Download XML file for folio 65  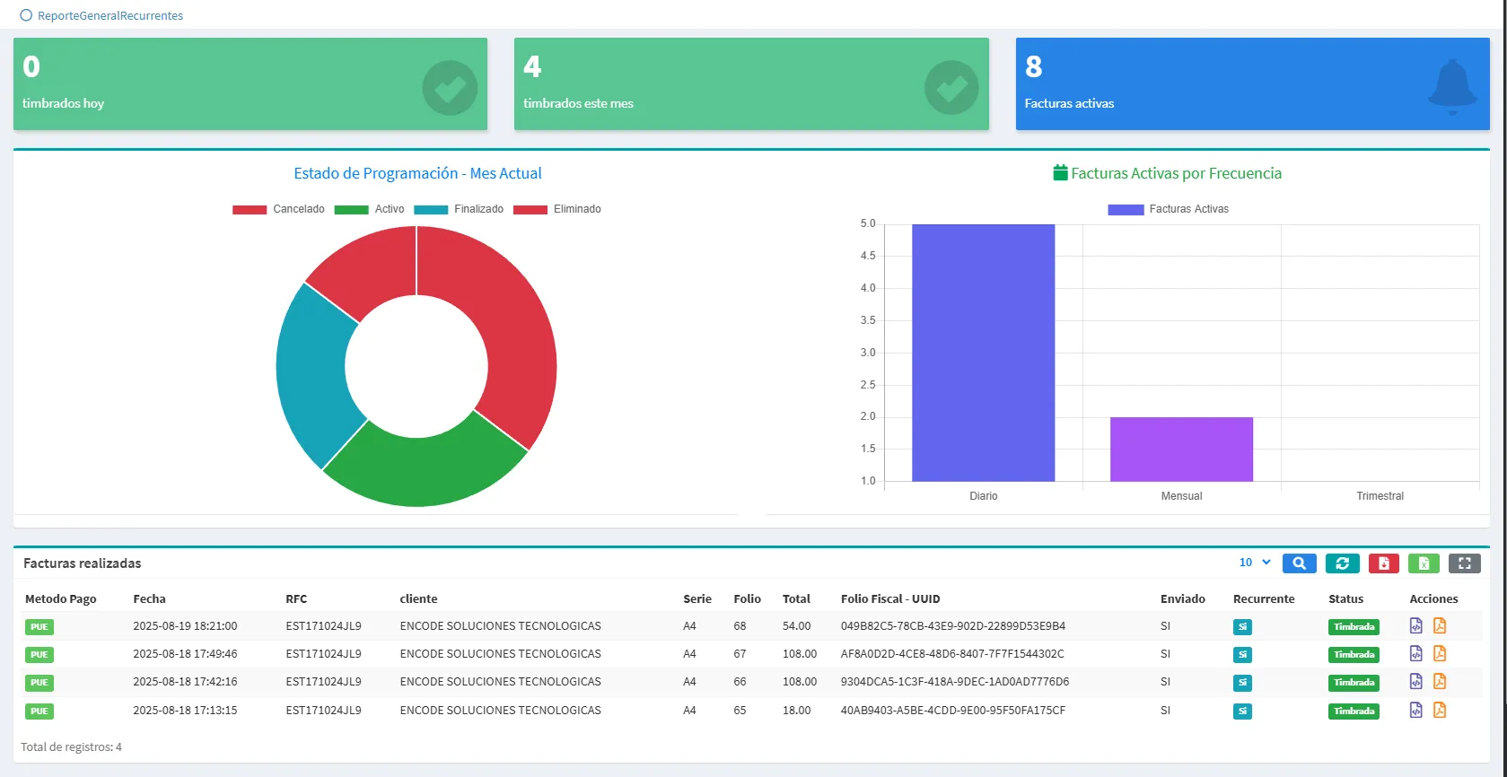[x=1416, y=710]
